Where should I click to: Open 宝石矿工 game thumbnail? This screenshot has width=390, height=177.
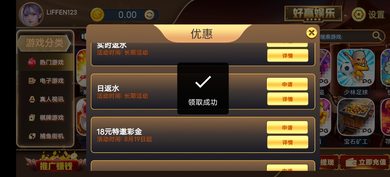pos(356,117)
